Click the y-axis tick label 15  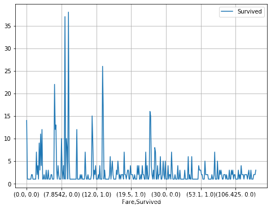click(x=8, y=116)
